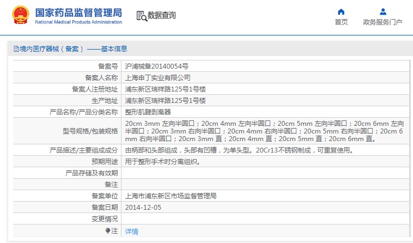Click the 数据查询 search document icon
This screenshot has width=413, height=243.
pos(142,16)
